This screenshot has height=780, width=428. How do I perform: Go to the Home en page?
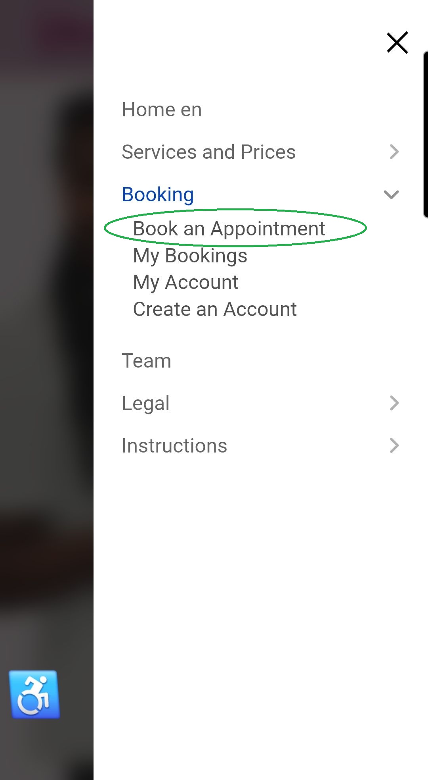pyautogui.click(x=162, y=110)
